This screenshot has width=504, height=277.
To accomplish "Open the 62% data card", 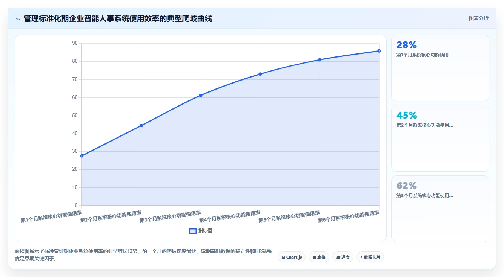I will [440, 209].
